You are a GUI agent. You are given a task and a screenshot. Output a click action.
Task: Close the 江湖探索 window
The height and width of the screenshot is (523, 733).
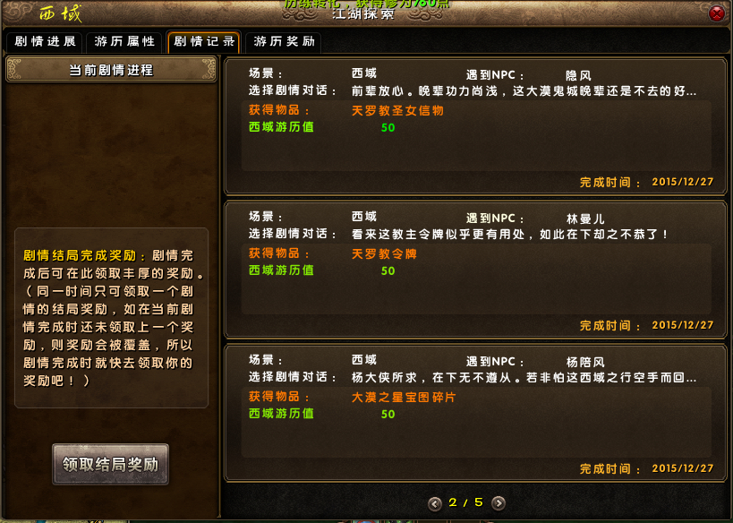tap(716, 13)
